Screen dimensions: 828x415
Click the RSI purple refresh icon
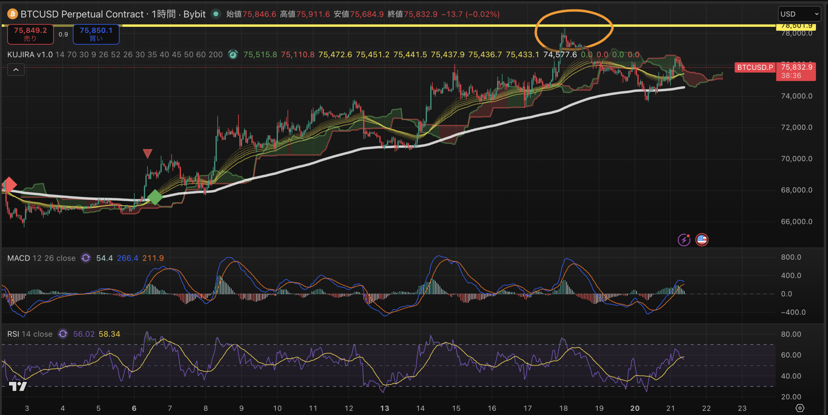[63, 334]
